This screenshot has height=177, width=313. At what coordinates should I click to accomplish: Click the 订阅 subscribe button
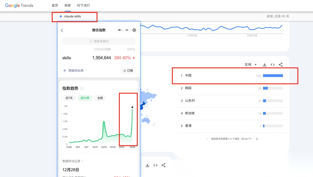[x=128, y=71]
